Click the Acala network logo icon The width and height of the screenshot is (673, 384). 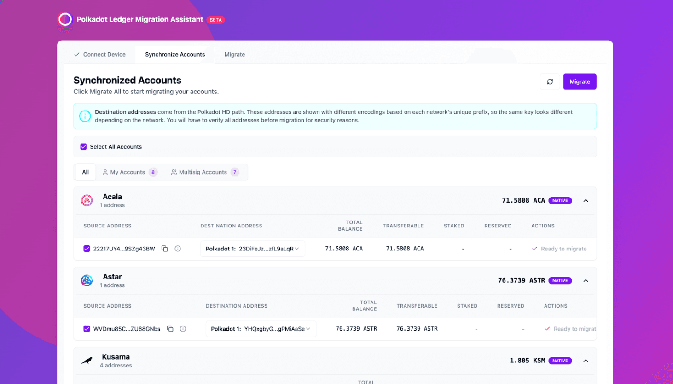pos(87,200)
